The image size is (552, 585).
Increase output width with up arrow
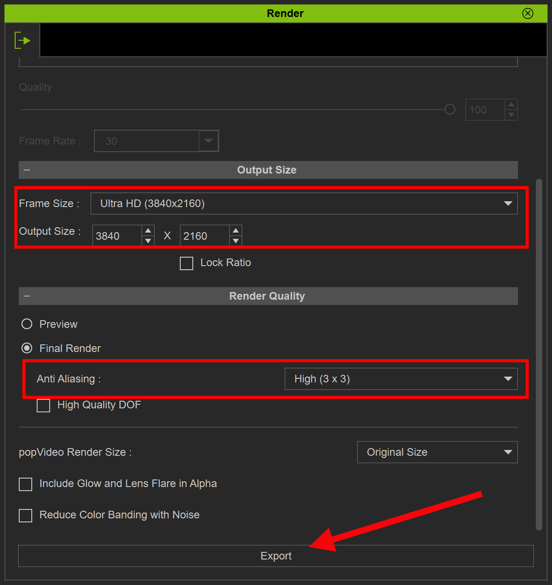pyautogui.click(x=148, y=230)
